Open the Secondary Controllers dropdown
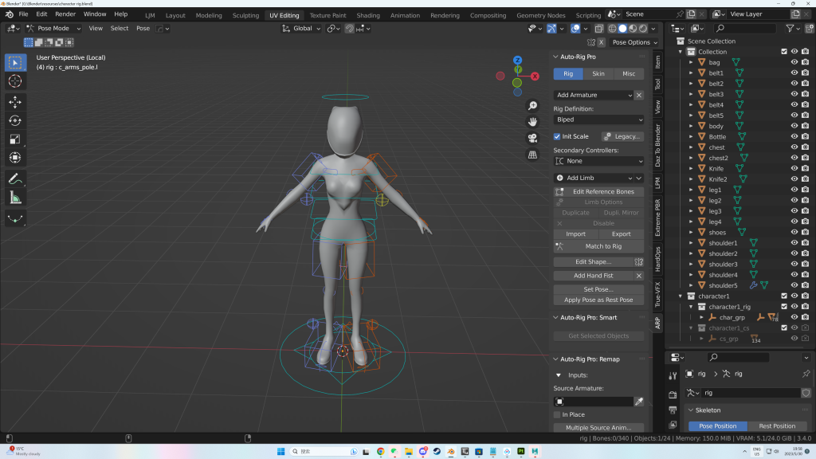 (598, 161)
